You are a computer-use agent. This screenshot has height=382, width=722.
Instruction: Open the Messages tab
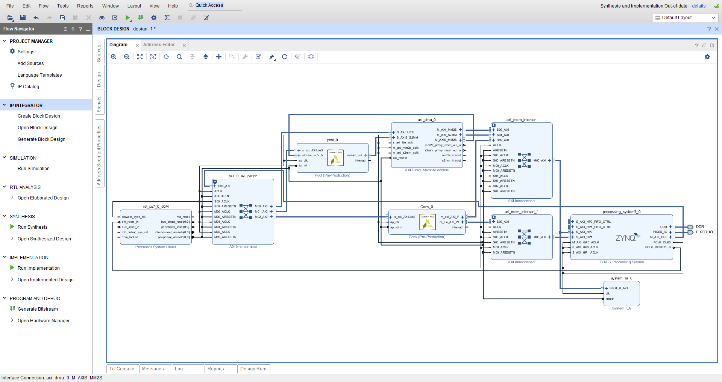point(153,369)
